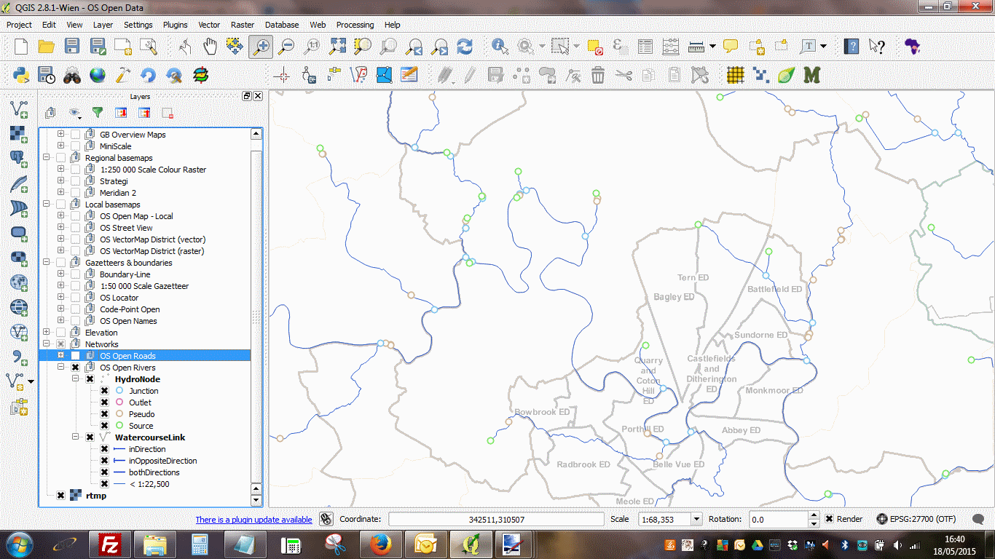
Task: Collapse the OS Open Rivers group
Action: point(60,368)
